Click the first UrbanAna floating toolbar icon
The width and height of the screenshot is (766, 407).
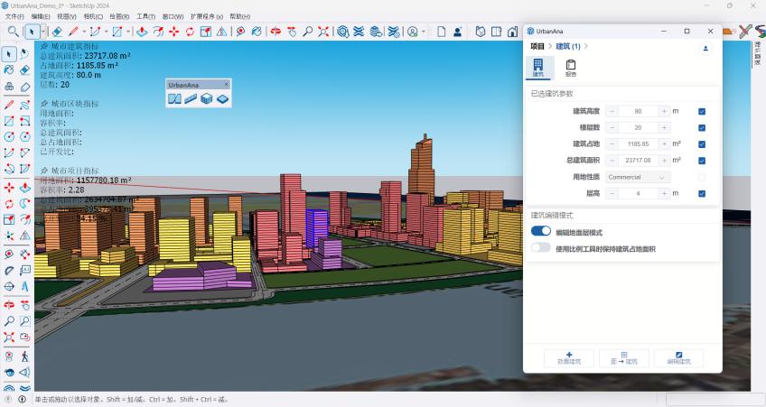point(174,99)
